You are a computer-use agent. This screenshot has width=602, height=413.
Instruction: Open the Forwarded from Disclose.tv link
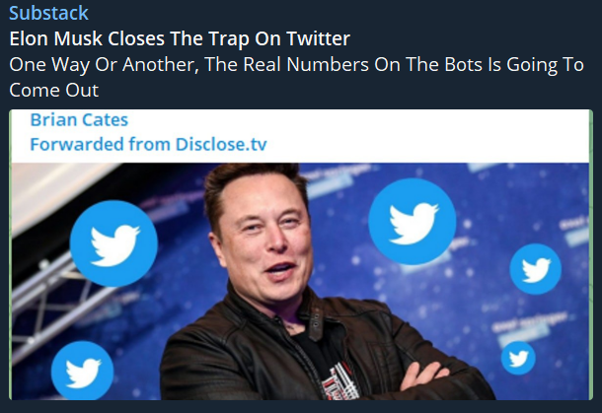[x=148, y=144]
